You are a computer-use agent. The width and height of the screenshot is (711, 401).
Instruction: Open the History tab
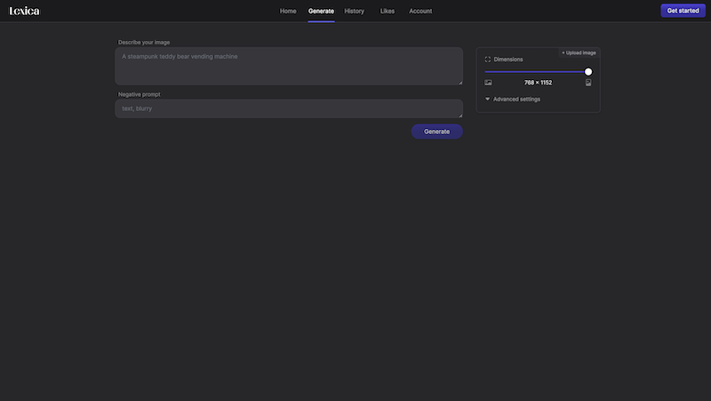(354, 11)
